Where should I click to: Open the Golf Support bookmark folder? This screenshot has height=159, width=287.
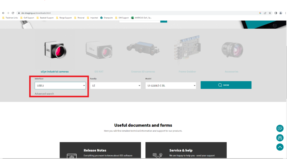pos(27,18)
